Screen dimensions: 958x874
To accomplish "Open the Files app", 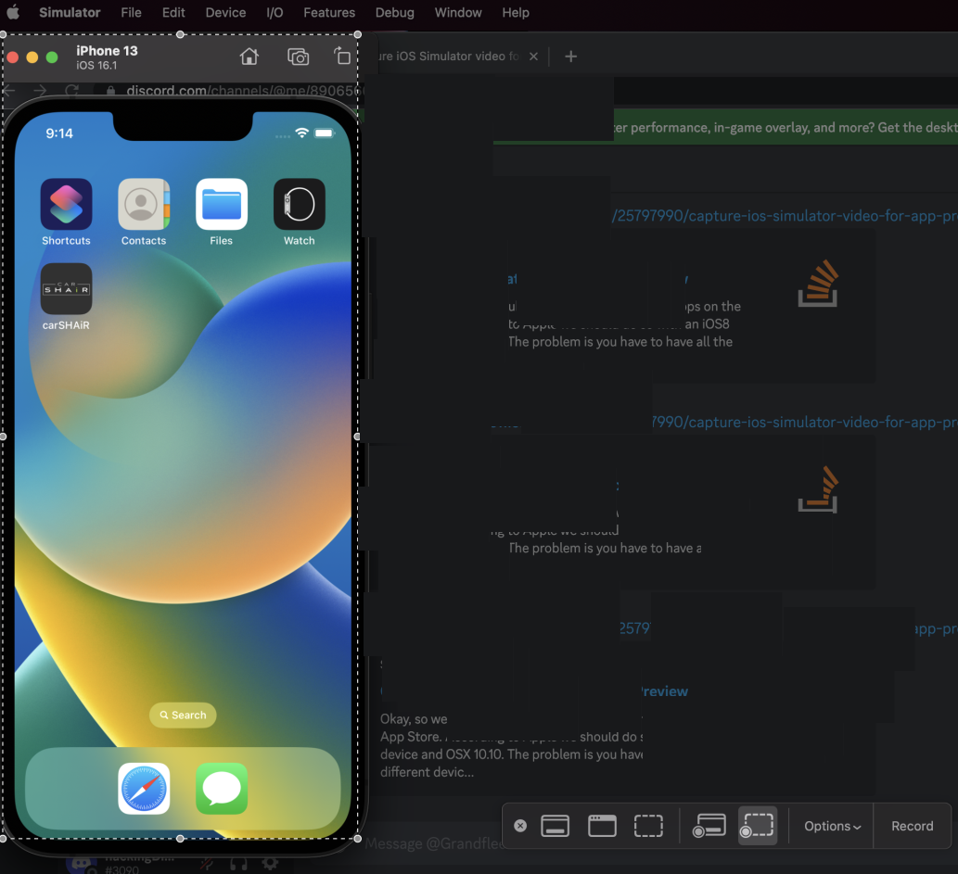I will coord(221,204).
